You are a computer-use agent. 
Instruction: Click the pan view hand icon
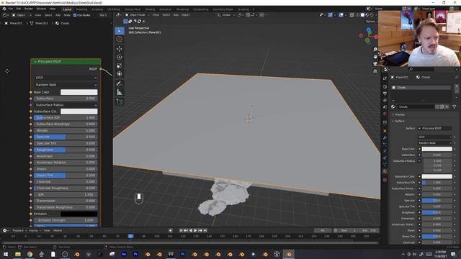click(x=375, y=57)
